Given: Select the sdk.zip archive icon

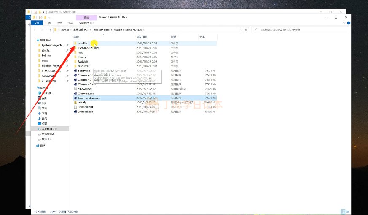Looking at the screenshot, I should pos(75,102).
